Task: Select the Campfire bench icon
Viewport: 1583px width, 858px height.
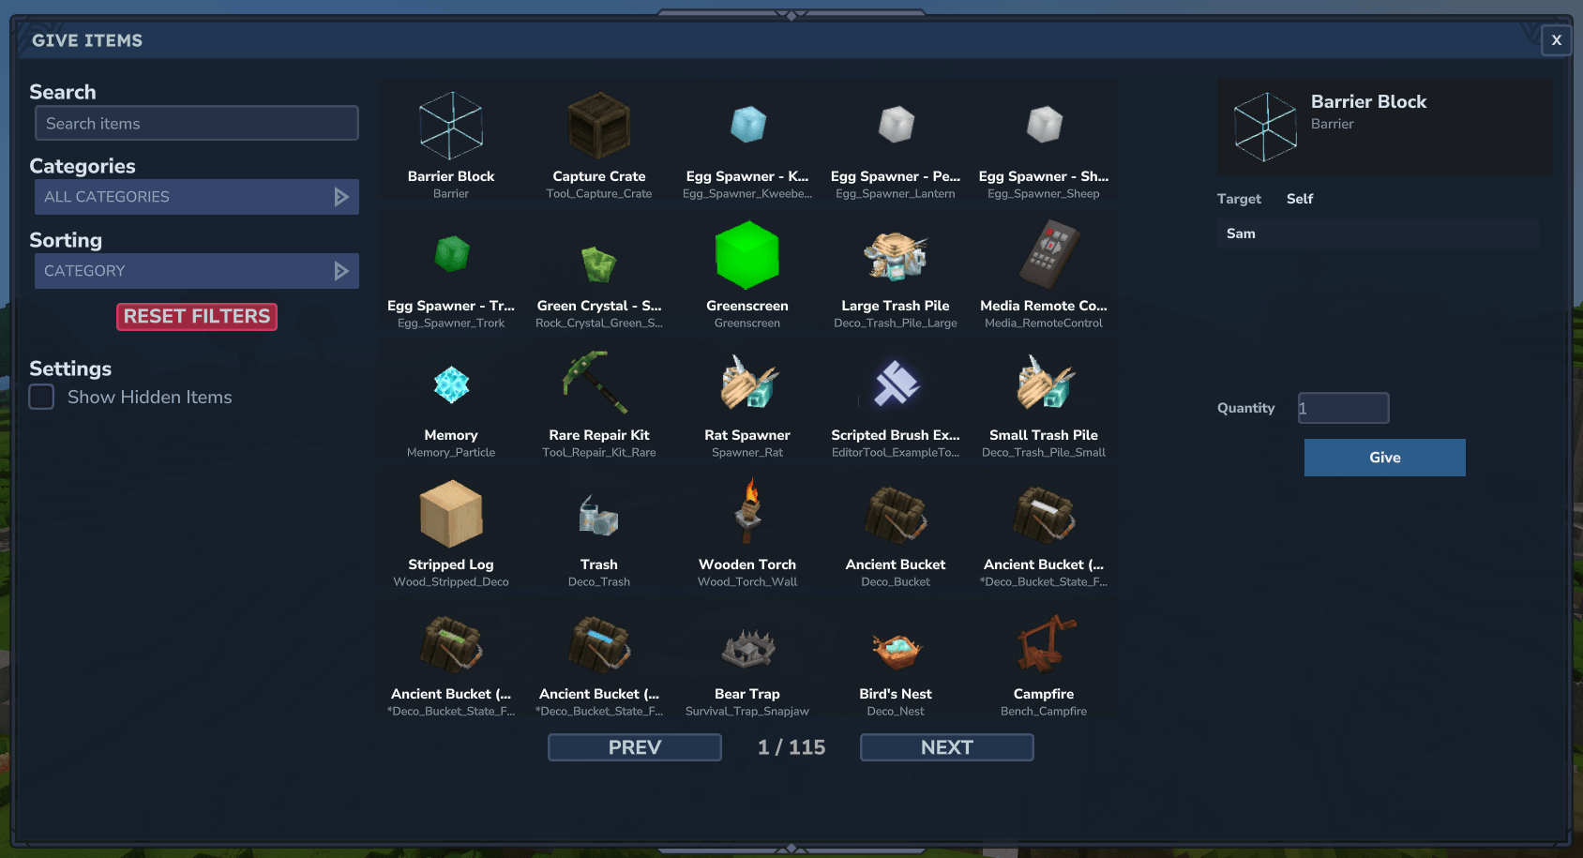Action: coord(1043,645)
